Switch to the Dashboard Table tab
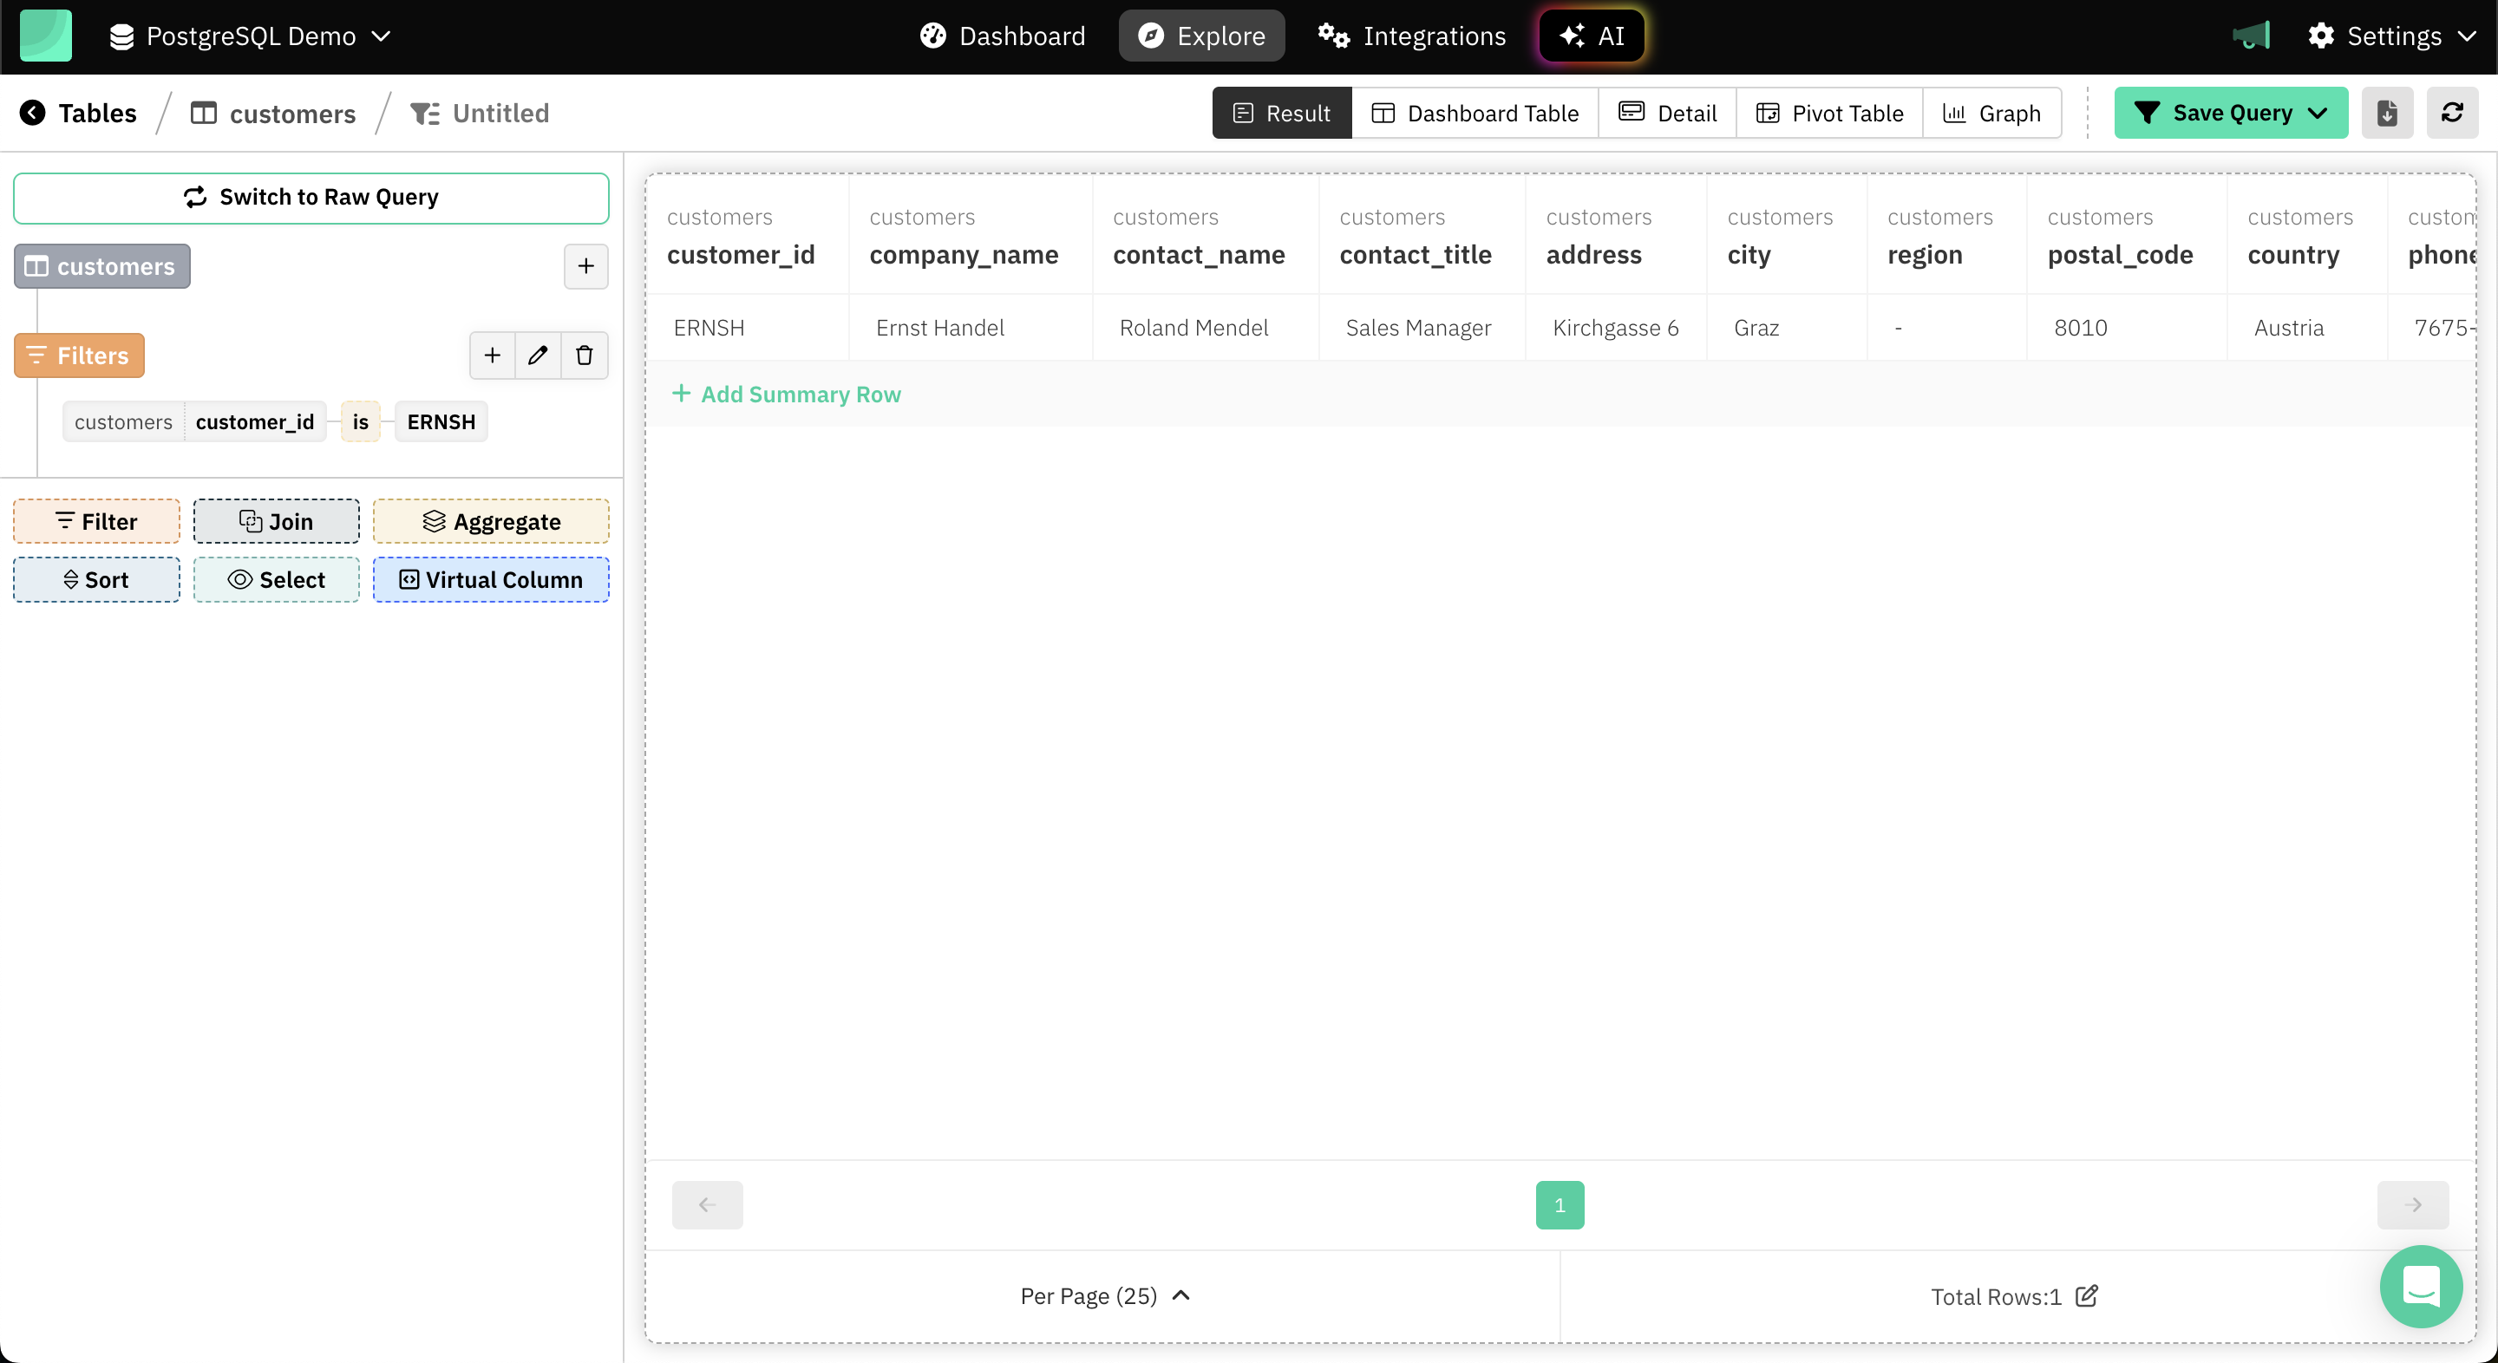Viewport: 2498px width, 1363px height. [1475, 114]
